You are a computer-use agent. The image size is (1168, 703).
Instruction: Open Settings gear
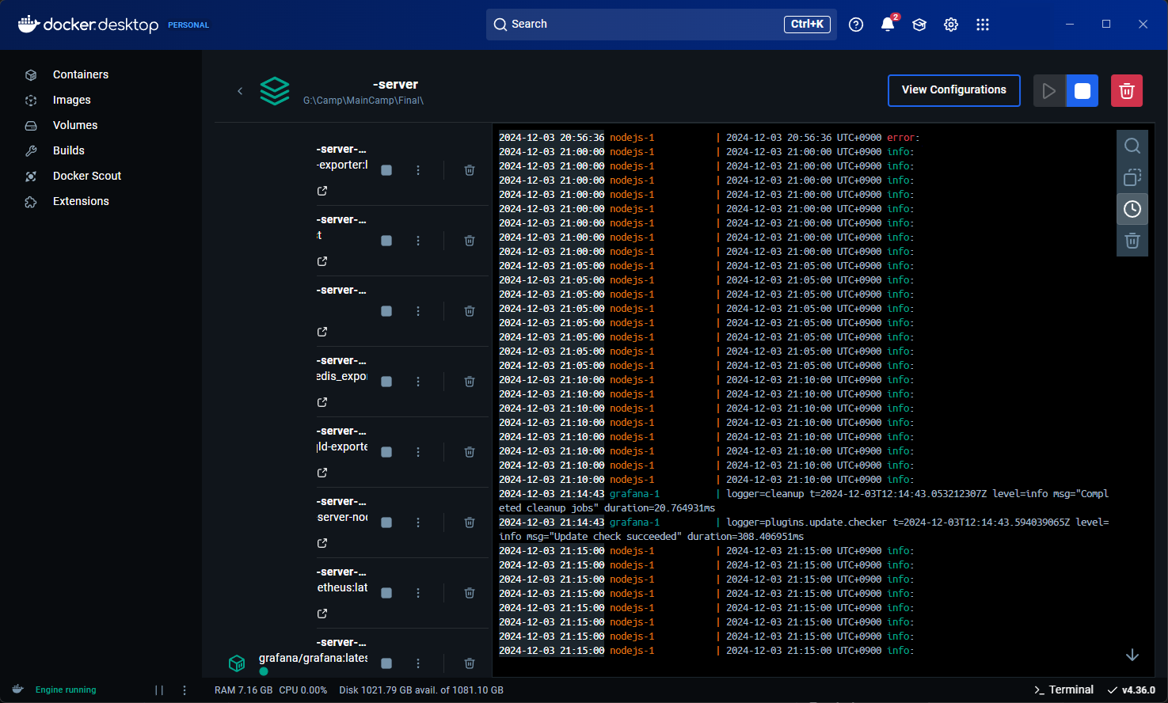tap(951, 25)
